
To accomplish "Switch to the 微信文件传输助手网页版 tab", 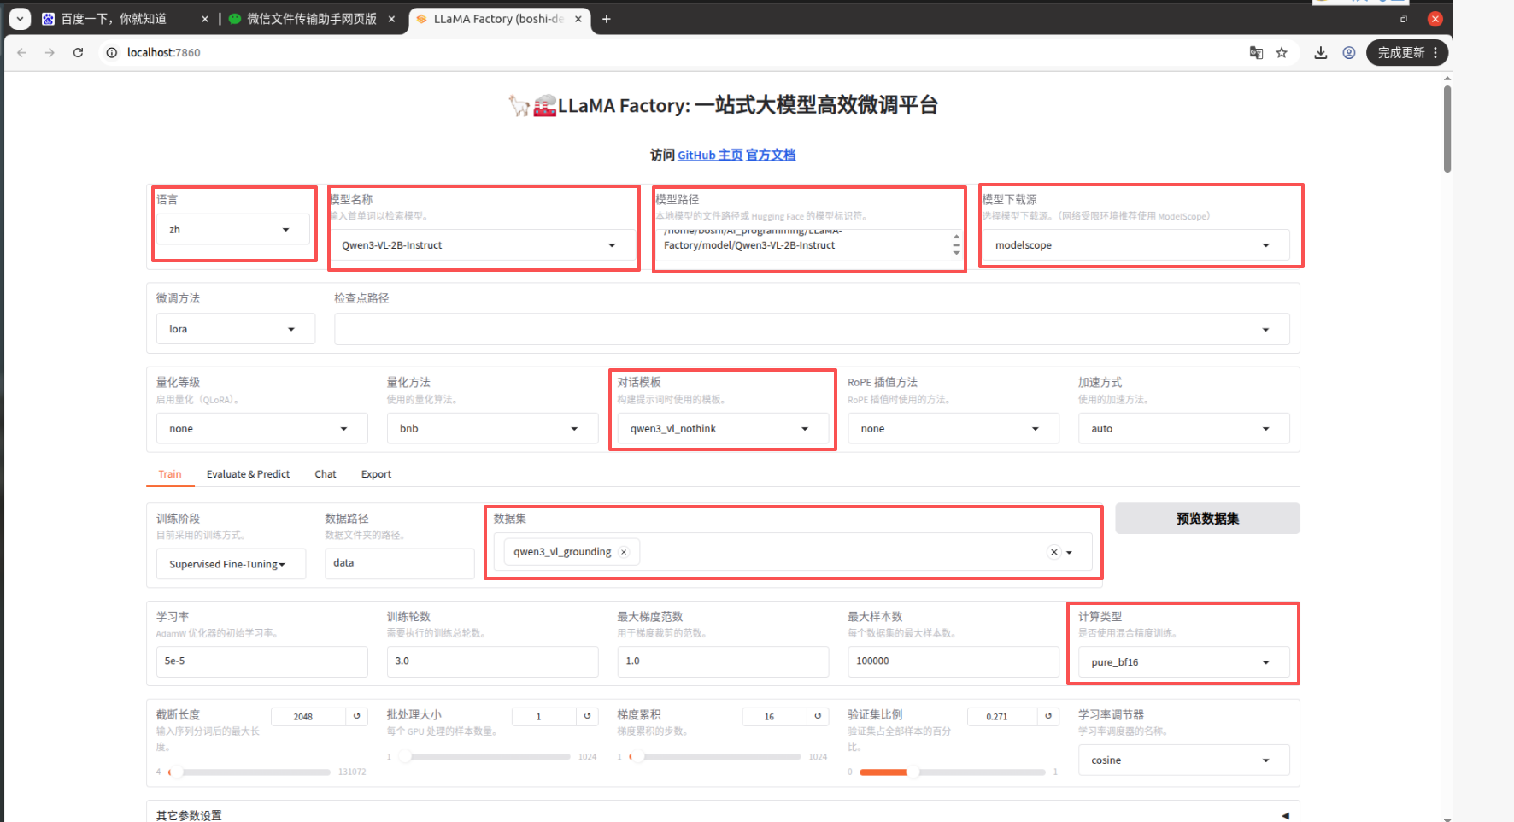I will coord(311,19).
